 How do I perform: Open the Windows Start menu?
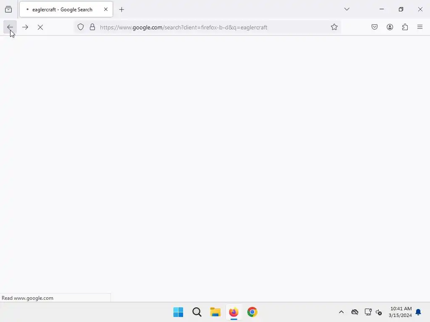click(x=178, y=312)
